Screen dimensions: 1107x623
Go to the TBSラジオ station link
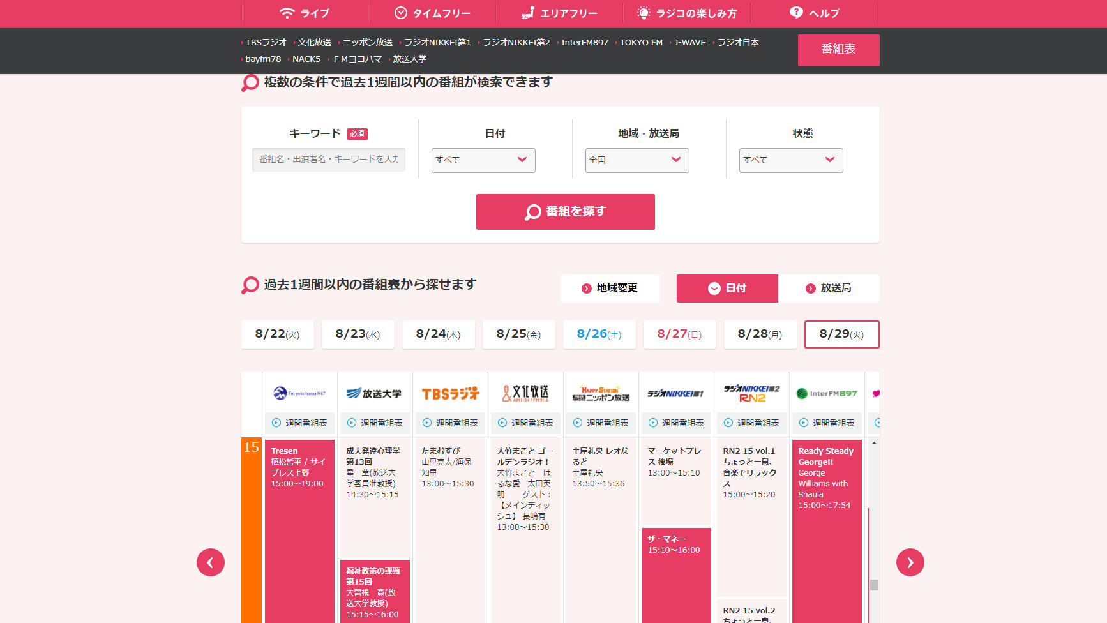click(x=266, y=42)
